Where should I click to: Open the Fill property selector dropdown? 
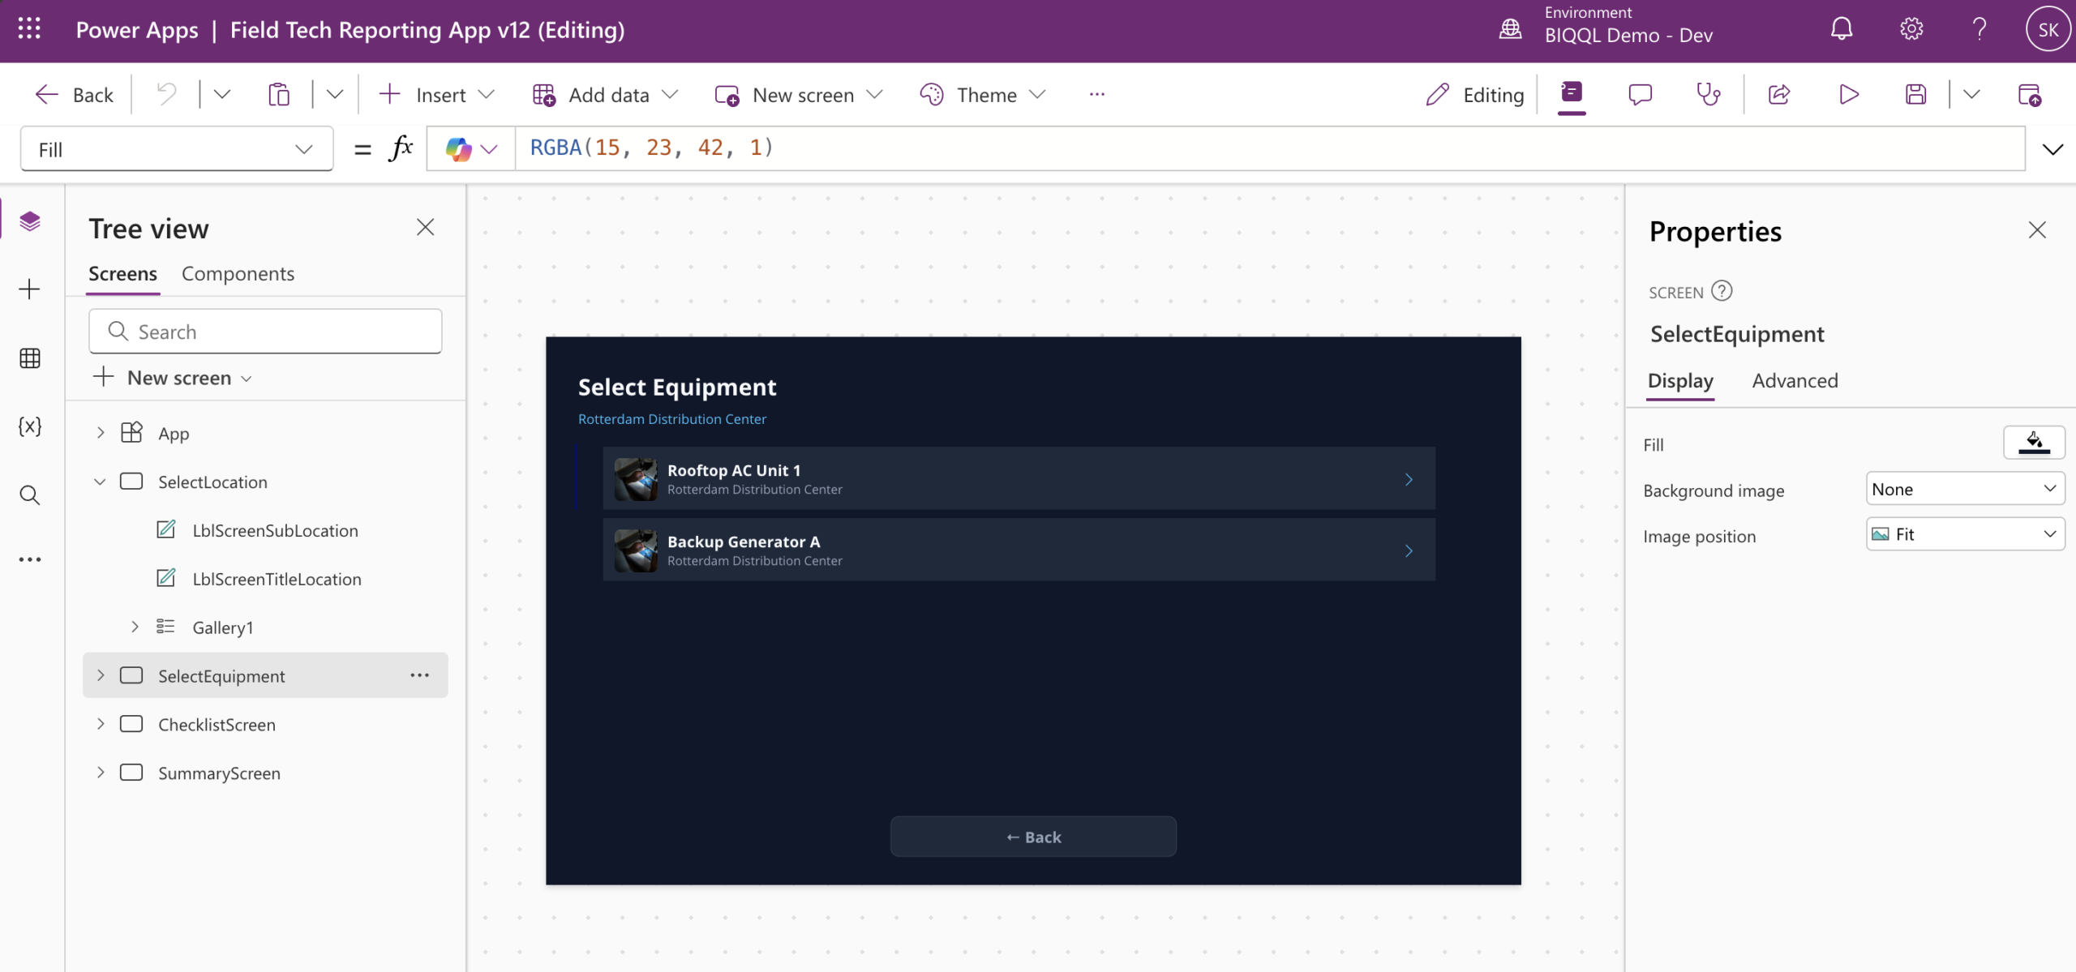(177, 149)
